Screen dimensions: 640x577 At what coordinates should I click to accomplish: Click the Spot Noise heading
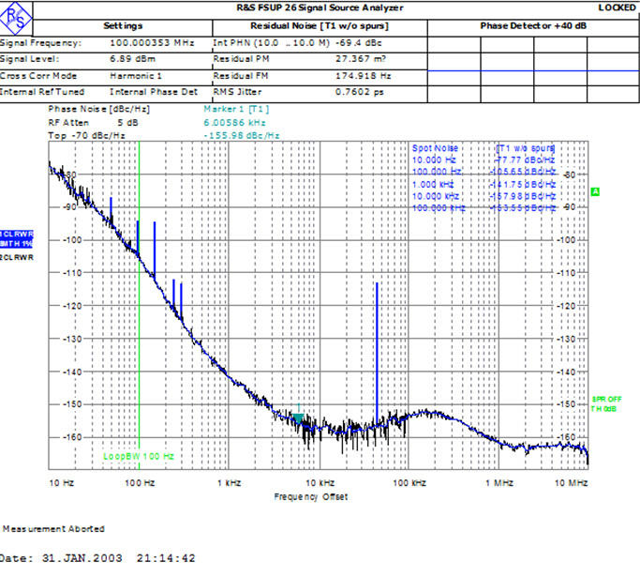435,148
